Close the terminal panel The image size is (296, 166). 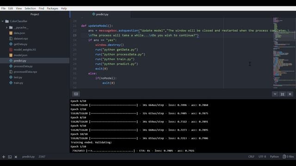[290, 94]
